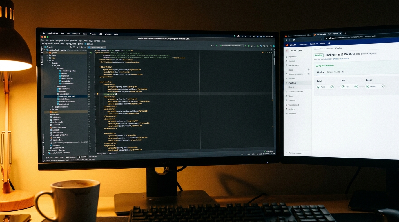Open Search Everywhere with the magnifier icon

(x=267, y=46)
